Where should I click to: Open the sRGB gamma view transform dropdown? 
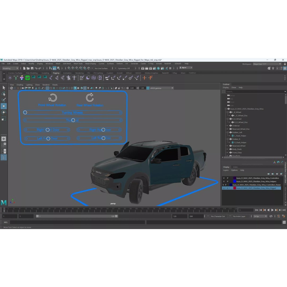coord(162,88)
